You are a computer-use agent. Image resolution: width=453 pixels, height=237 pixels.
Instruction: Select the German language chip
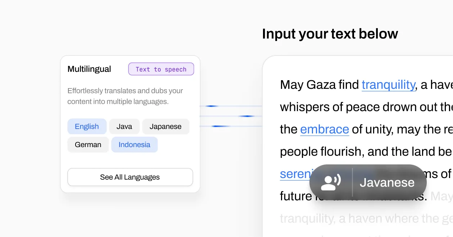pos(88,145)
